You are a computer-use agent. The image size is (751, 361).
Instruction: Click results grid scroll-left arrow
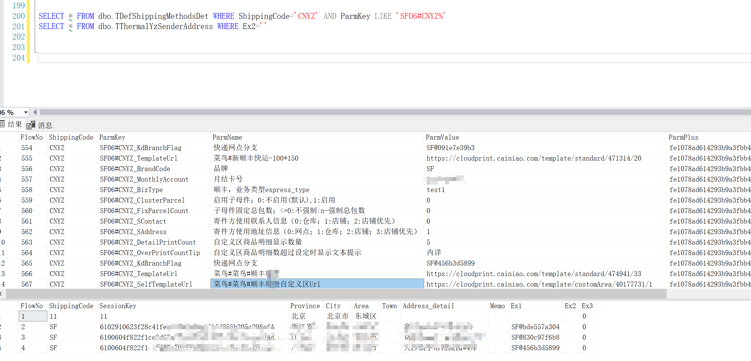(x=1, y=294)
